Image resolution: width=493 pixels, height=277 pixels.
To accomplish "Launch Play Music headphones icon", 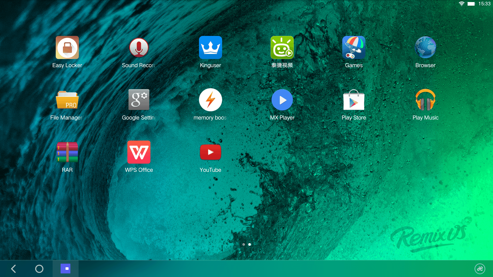I will click(x=425, y=100).
